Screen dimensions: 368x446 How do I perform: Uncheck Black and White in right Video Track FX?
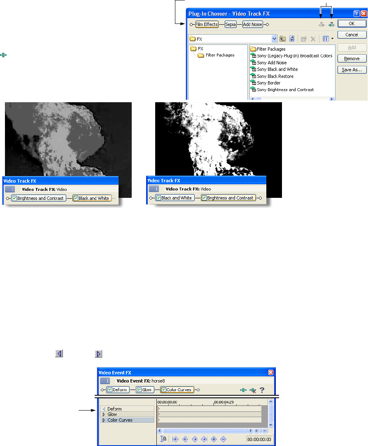click(x=159, y=198)
